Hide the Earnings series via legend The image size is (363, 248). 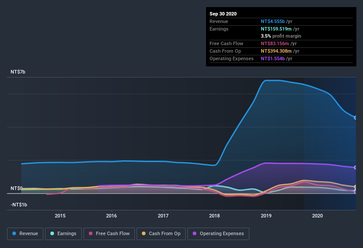point(63,233)
